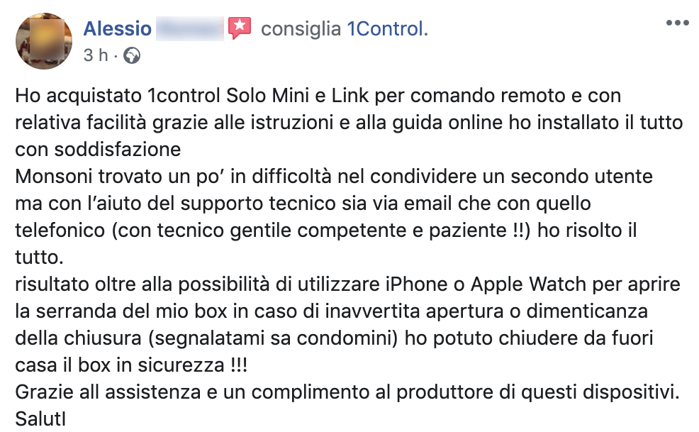Click the word 'consiglia' in the header
This screenshot has width=699, height=432.
pyautogui.click(x=301, y=29)
